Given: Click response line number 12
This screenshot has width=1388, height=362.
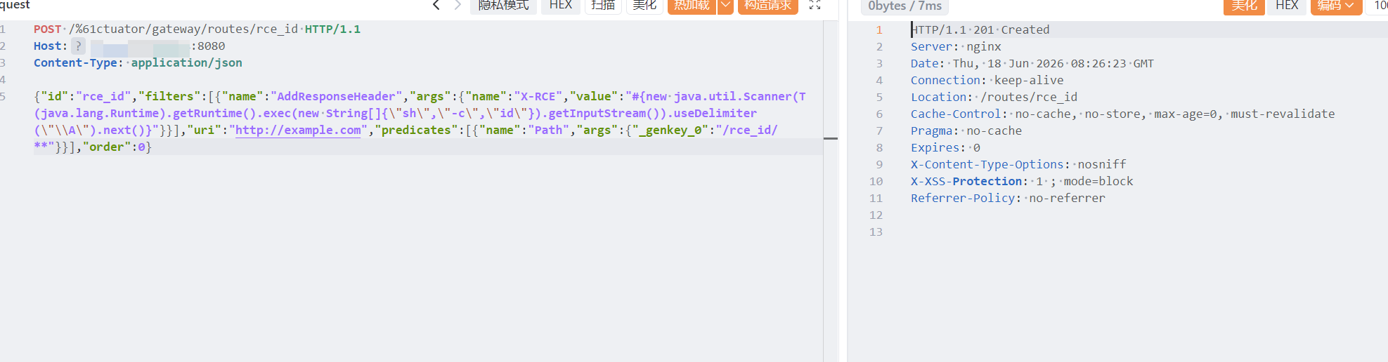Looking at the screenshot, I should click(x=876, y=215).
